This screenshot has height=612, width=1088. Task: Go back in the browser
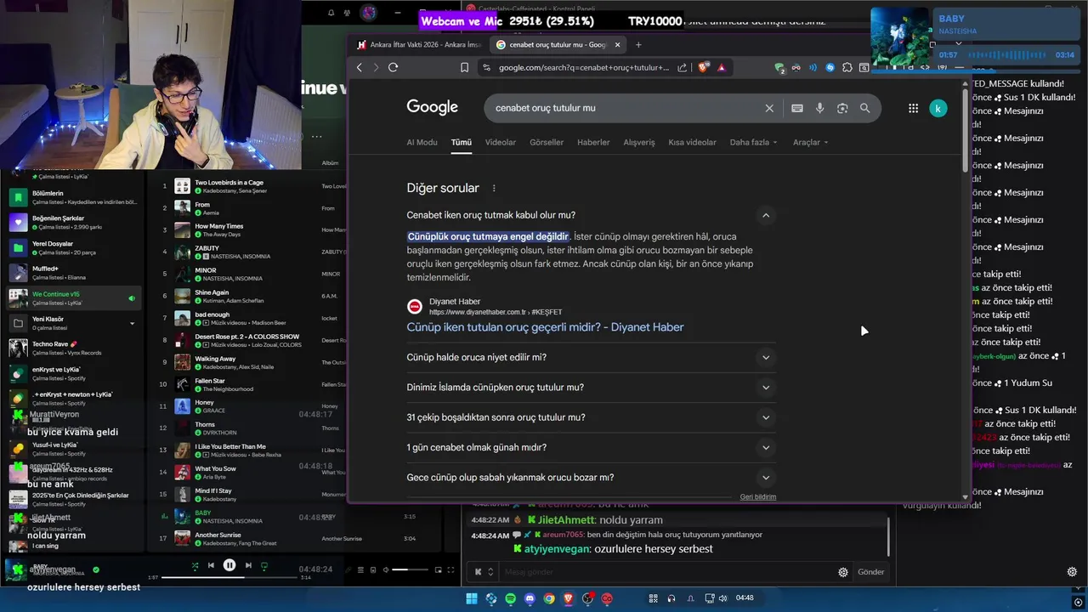click(360, 67)
